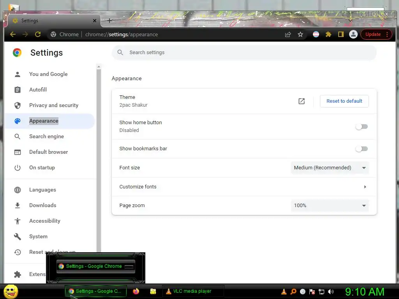The height and width of the screenshot is (299, 399).
Task: Open the Font size dropdown
Action: point(330,168)
